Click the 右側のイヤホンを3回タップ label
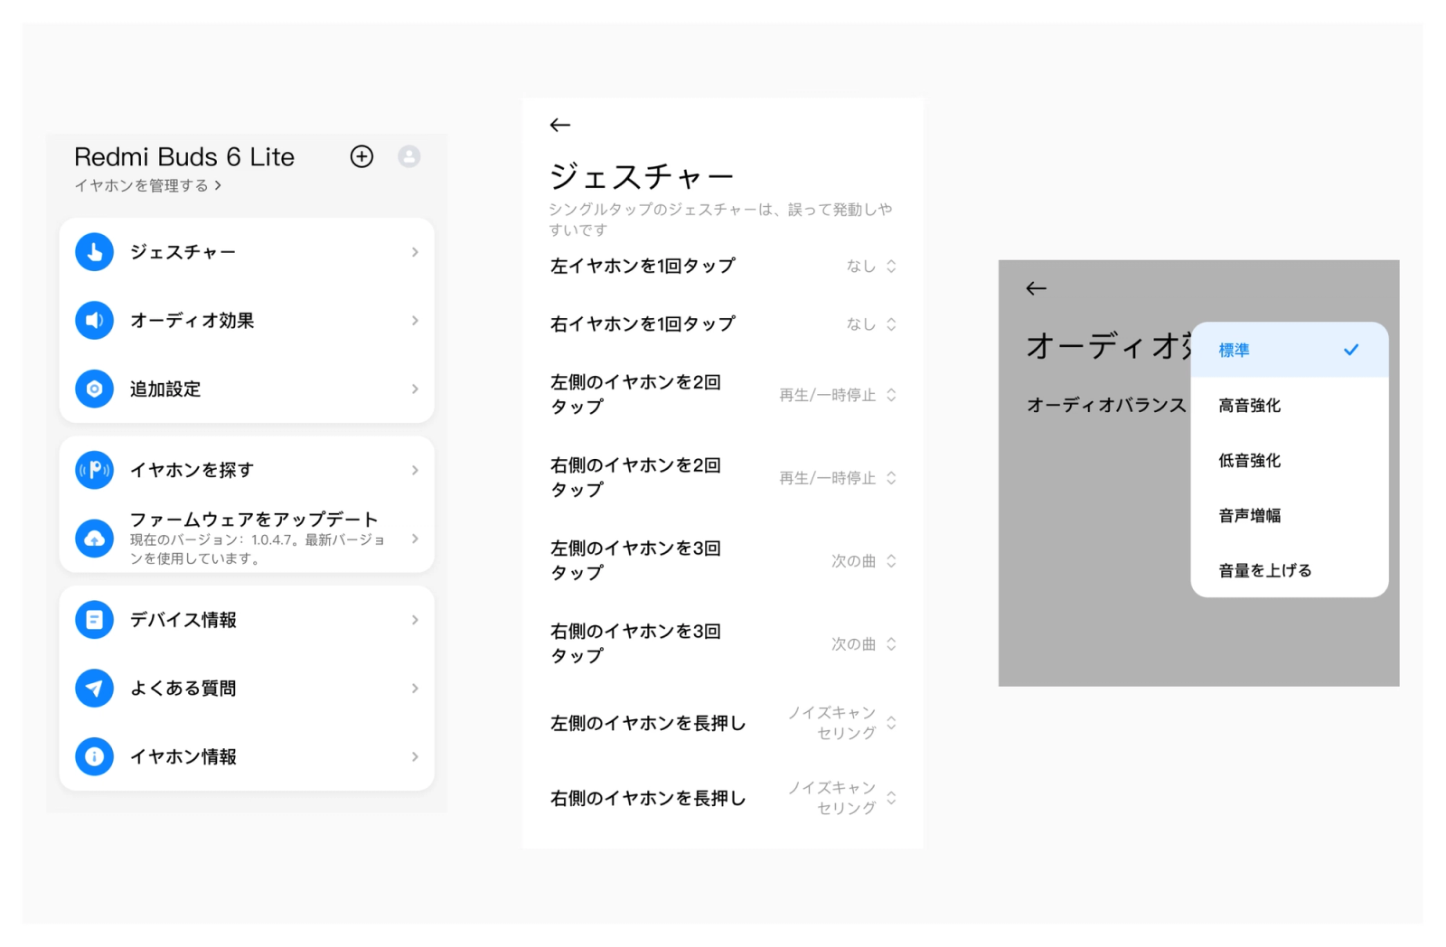The height and width of the screenshot is (947, 1446). point(635,644)
